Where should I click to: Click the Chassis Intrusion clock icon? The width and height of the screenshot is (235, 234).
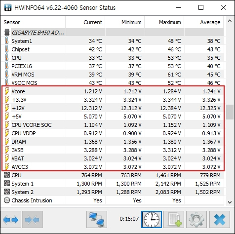[7, 200]
